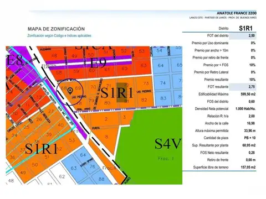Select the value 0,00 m
Image resolution: width=266 pixels, height=199 pixels.
pyautogui.click(x=250, y=160)
